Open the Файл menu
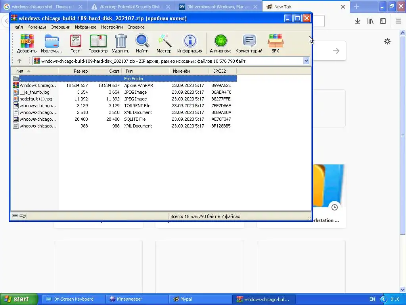 click(x=17, y=27)
